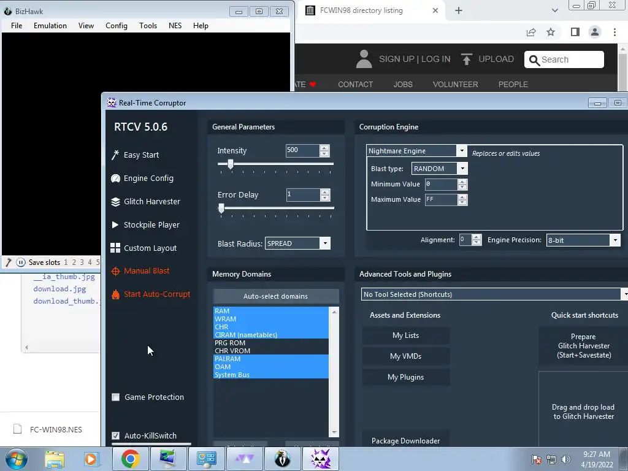Click the Archive.org Search field
Image resolution: width=628 pixels, height=471 pixels.
coord(564,59)
